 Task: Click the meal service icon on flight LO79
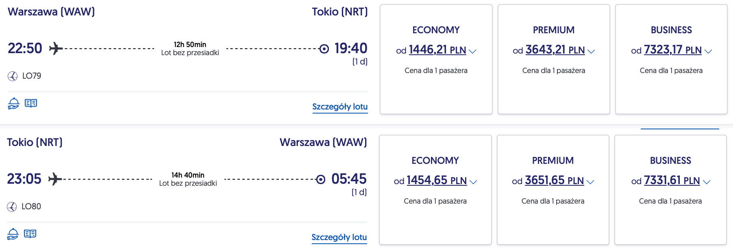pyautogui.click(x=13, y=103)
